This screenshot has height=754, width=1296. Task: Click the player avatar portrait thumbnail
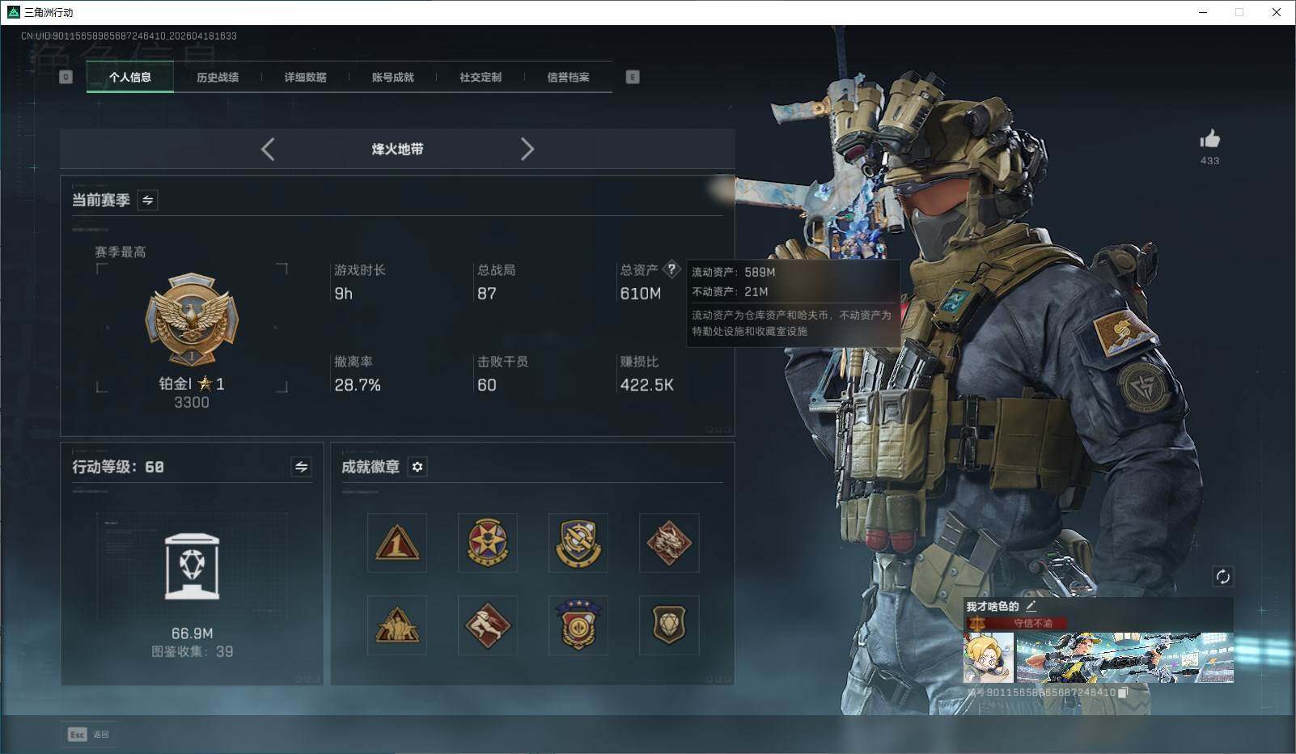[988, 657]
